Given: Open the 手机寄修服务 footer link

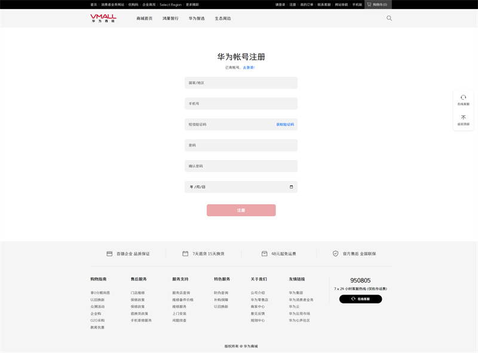Looking at the screenshot, I should click(141, 320).
